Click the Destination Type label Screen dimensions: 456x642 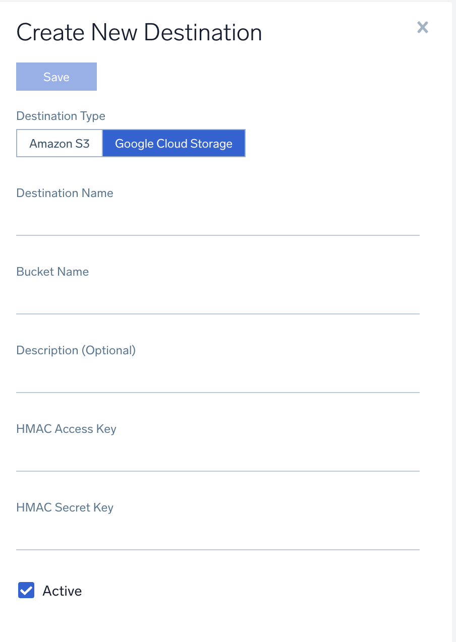pos(61,116)
